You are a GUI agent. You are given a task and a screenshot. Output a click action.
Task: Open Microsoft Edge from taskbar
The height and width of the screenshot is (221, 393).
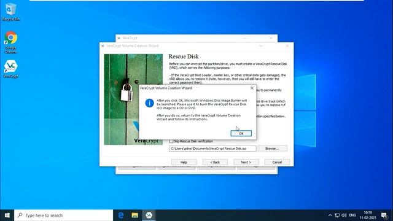[121, 215]
